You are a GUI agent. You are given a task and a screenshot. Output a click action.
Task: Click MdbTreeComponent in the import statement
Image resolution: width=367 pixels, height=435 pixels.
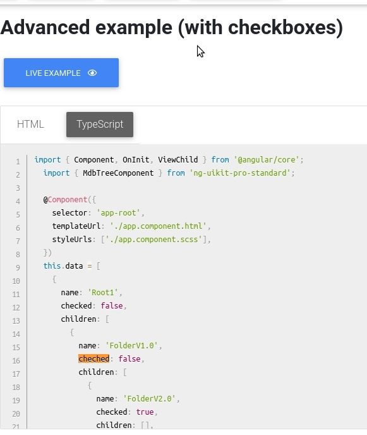click(x=118, y=173)
